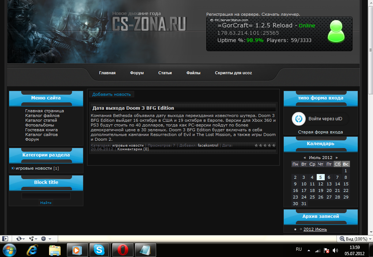The image size is (373, 257).
Task: Select calendar day 5
Action: [320, 177]
